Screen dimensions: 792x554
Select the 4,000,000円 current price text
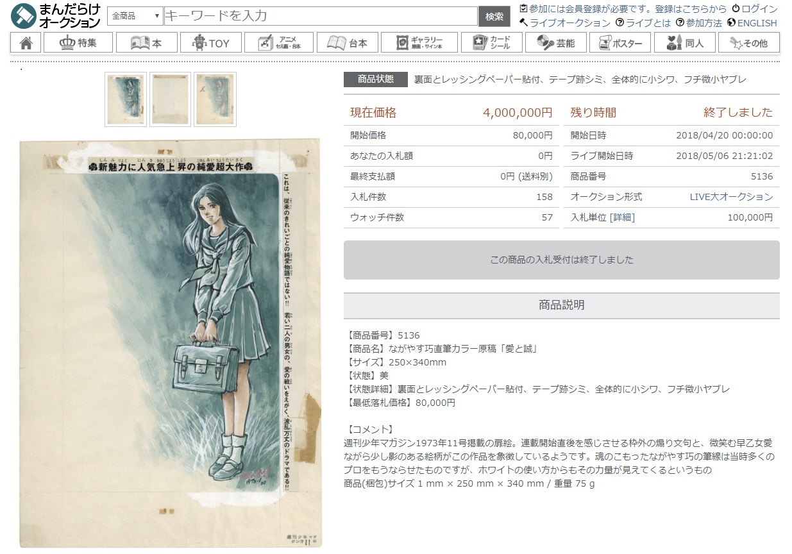(x=518, y=113)
